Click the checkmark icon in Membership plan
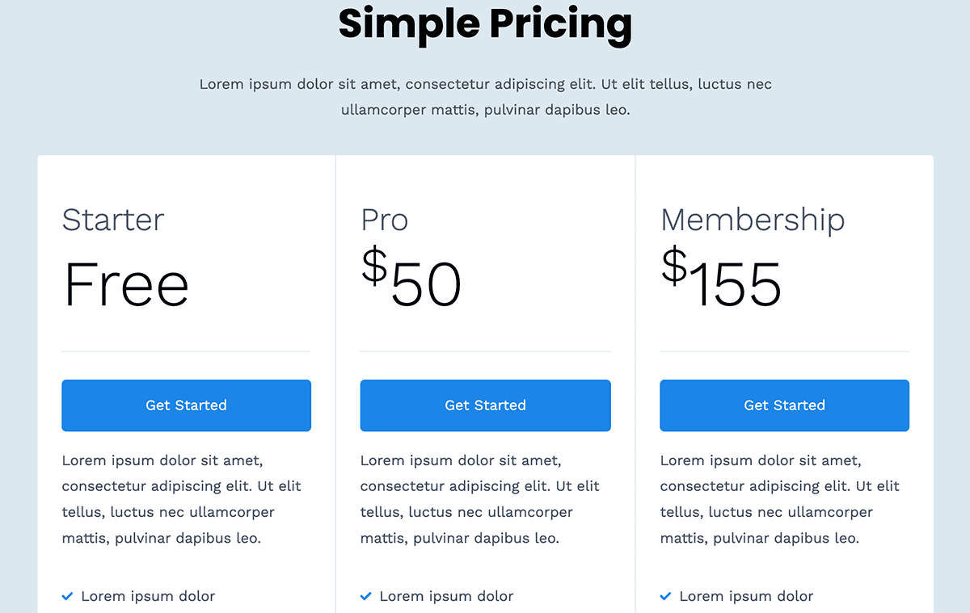This screenshot has width=970, height=613. [x=666, y=597]
